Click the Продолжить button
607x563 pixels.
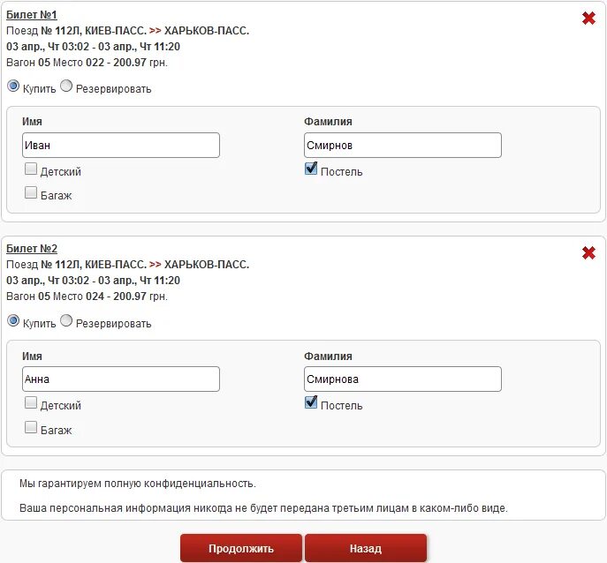click(x=241, y=548)
